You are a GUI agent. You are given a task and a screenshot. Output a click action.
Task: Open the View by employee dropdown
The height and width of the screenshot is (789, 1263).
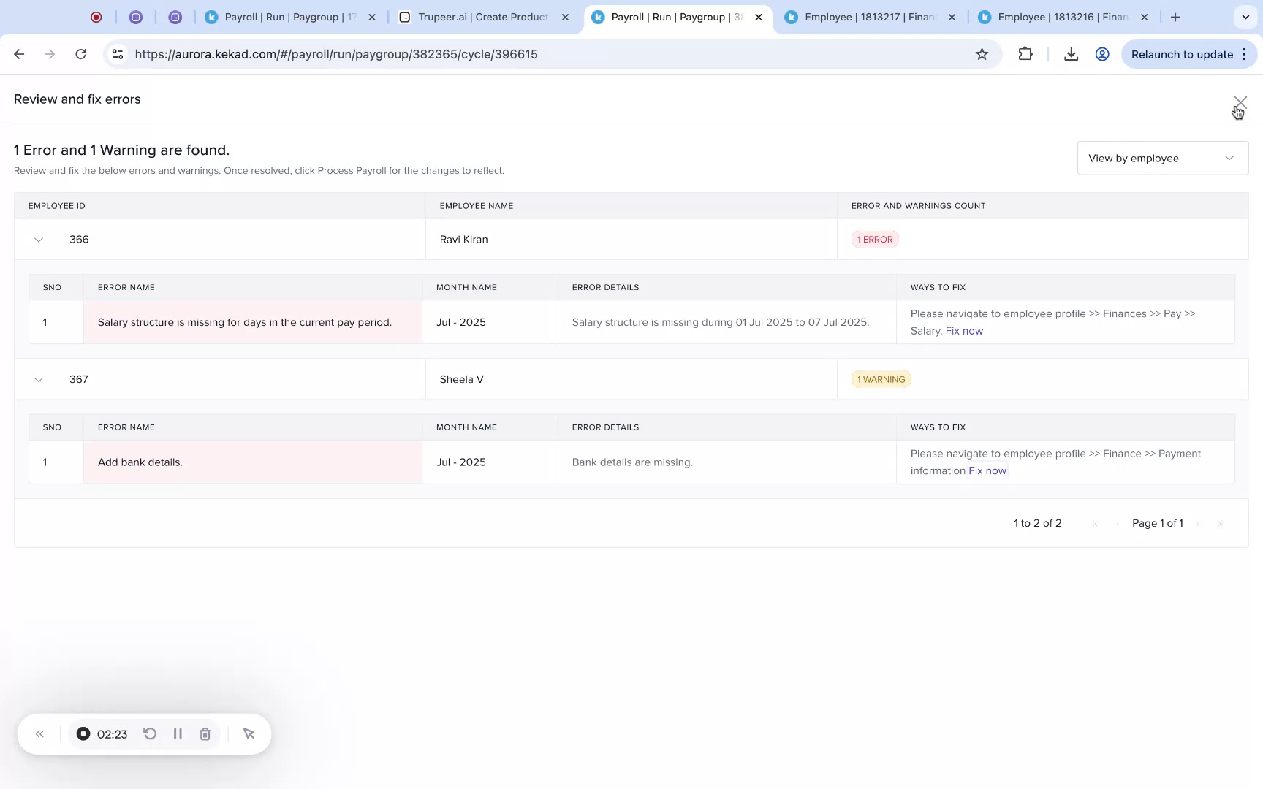[x=1161, y=158]
